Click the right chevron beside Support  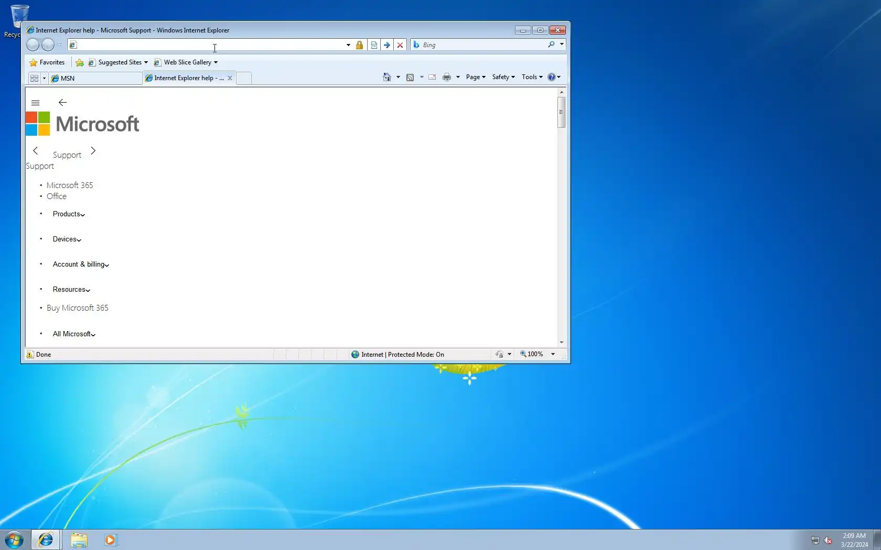coord(93,151)
